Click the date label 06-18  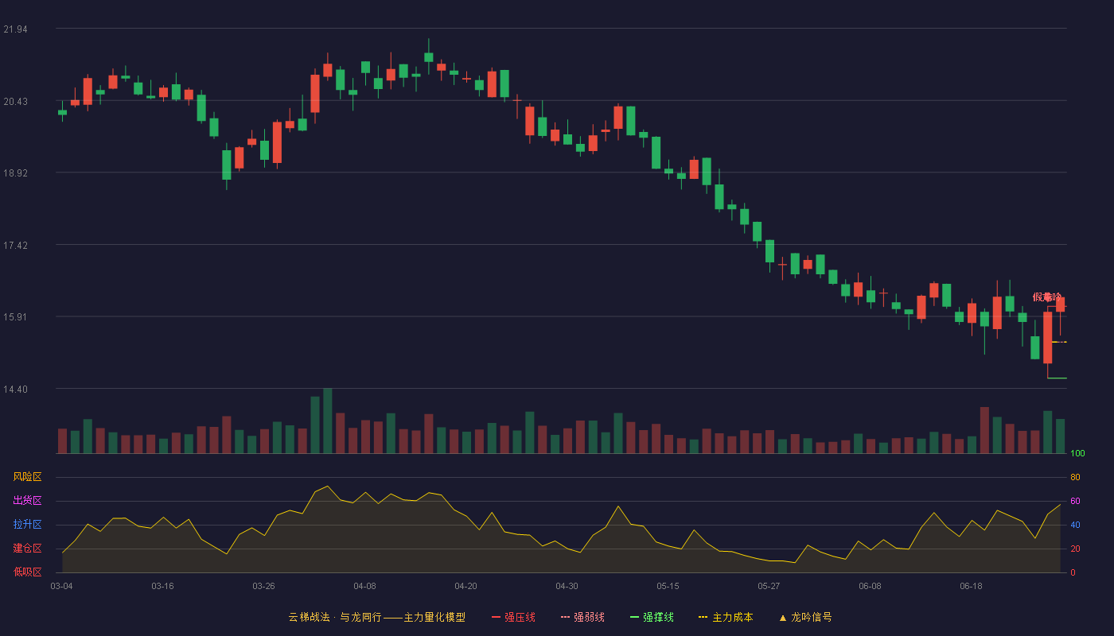point(971,586)
